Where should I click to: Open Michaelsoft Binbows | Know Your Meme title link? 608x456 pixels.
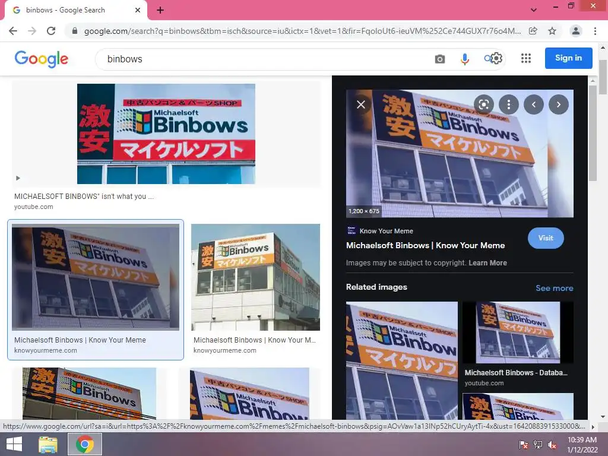(x=425, y=245)
